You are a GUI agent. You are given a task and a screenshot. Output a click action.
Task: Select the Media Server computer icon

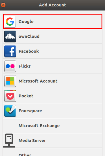point(9,141)
